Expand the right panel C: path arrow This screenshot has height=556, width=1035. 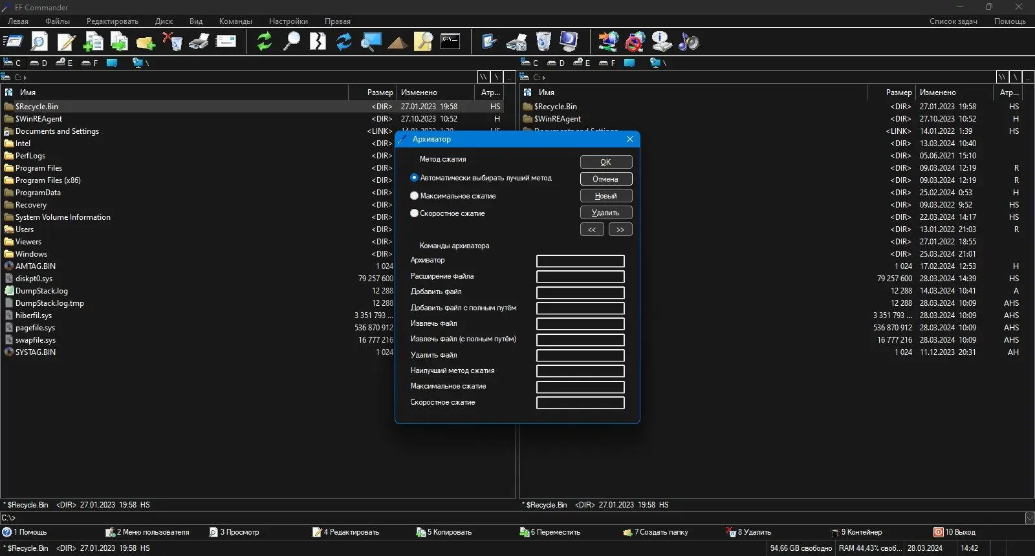coord(544,78)
